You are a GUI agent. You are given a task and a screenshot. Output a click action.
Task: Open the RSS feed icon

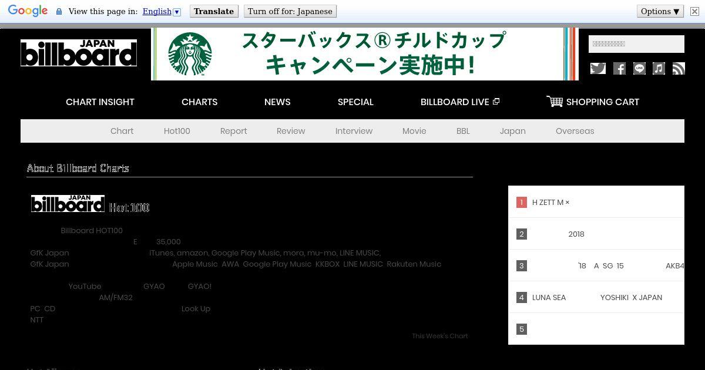(x=679, y=69)
